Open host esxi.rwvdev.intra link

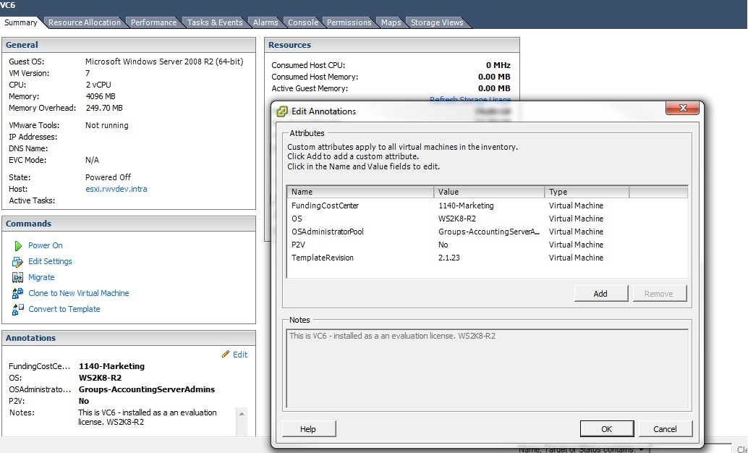coord(116,189)
